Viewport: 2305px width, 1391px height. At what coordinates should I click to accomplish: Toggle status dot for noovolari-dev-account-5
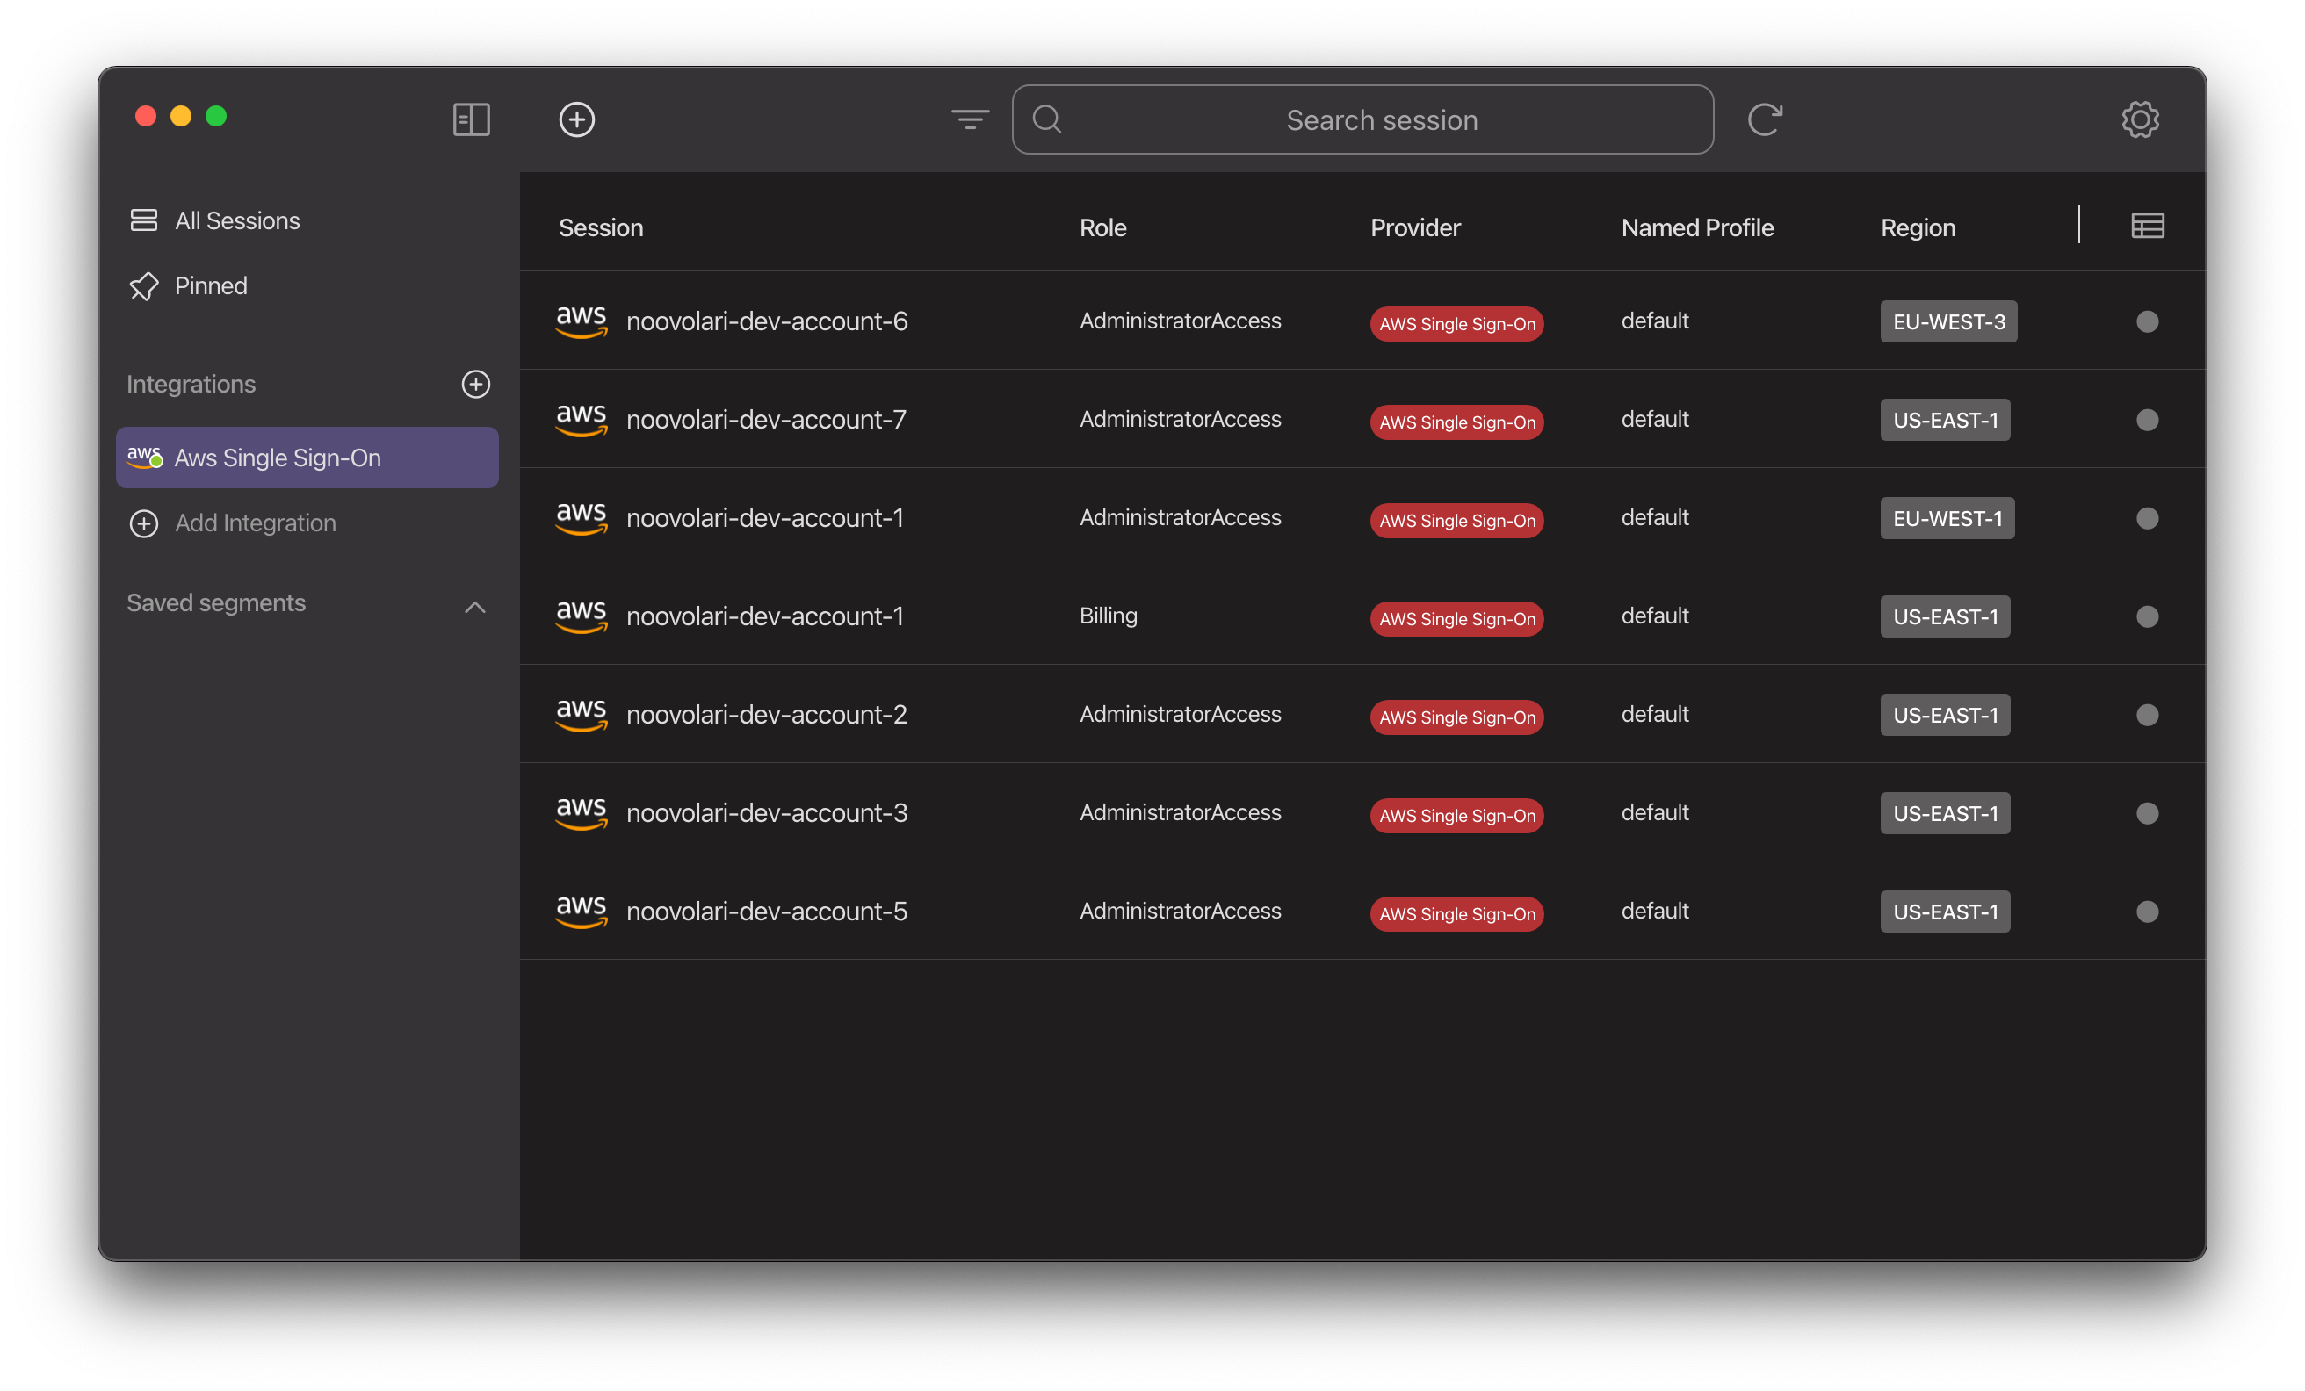tap(2146, 912)
